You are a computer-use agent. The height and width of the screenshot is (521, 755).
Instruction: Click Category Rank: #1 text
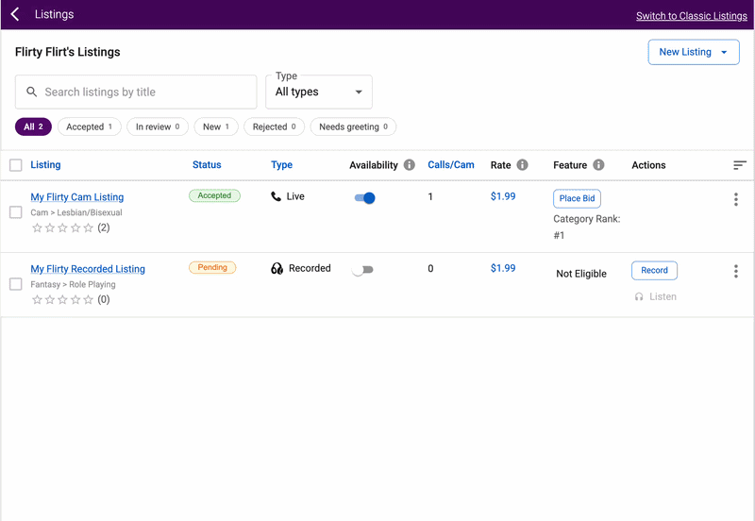pos(586,227)
